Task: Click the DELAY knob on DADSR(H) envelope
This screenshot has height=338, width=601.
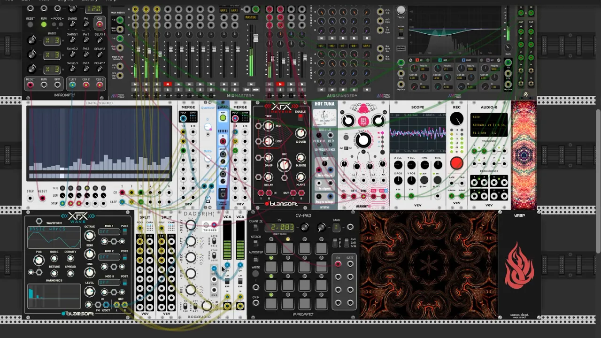Action: coord(191,225)
